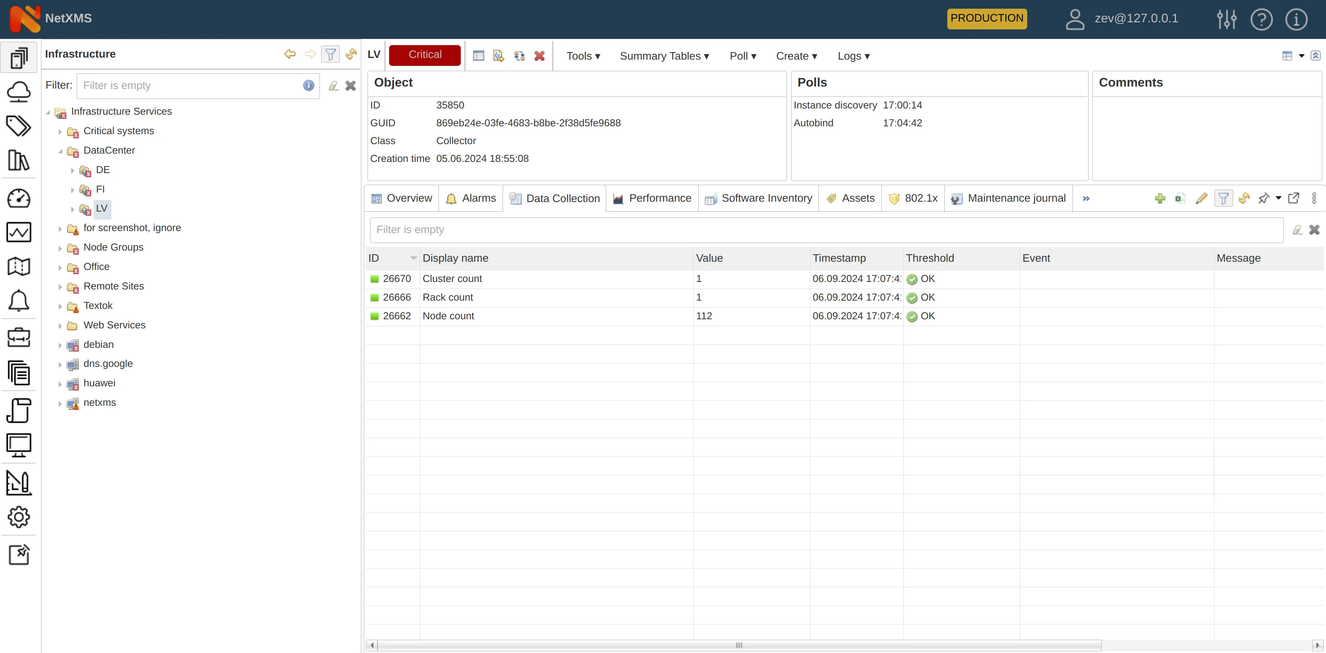Image resolution: width=1326 pixels, height=653 pixels.
Task: Click the green plus to add a DCI
Action: 1160,199
